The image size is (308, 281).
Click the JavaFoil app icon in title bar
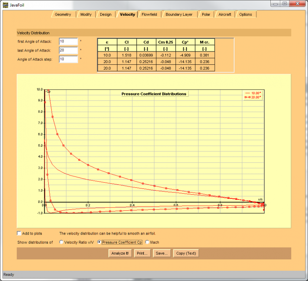coord(5,4)
